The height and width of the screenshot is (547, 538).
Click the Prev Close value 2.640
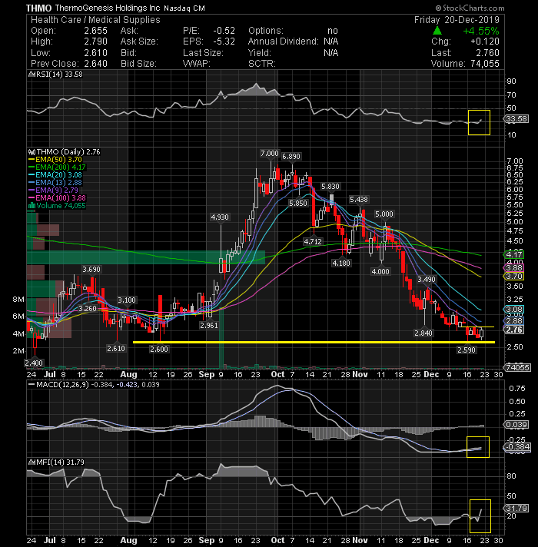(x=95, y=64)
